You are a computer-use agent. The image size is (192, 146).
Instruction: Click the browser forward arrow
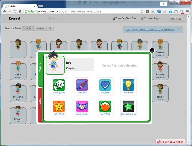[10, 11]
